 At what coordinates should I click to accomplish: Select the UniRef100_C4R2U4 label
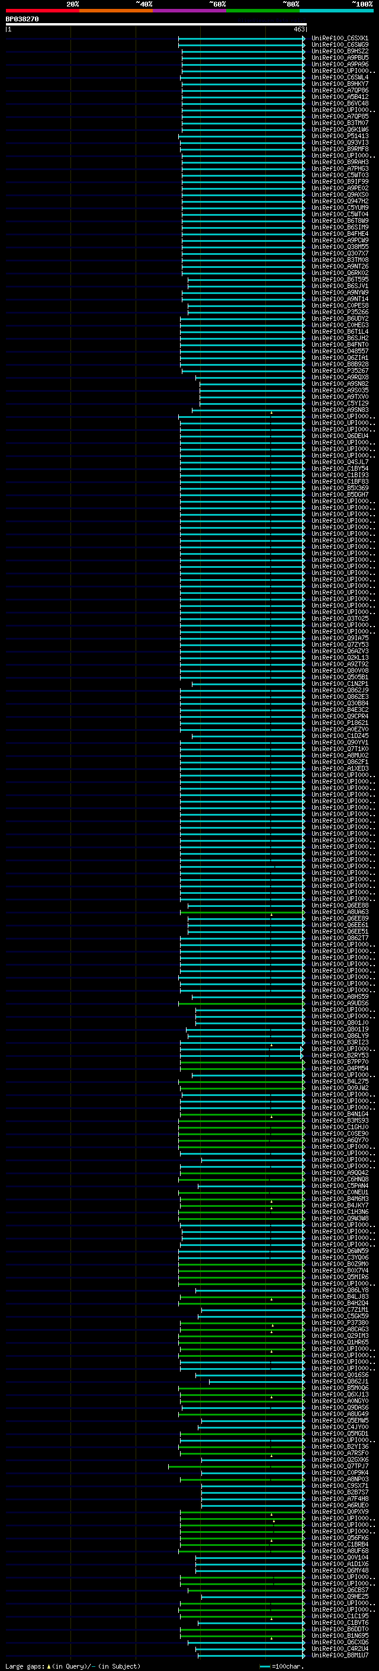tap(340, 1649)
